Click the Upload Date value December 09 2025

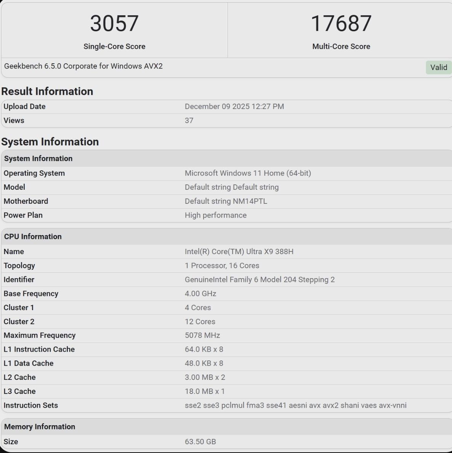click(234, 107)
